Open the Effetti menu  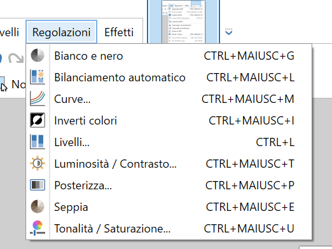click(119, 32)
